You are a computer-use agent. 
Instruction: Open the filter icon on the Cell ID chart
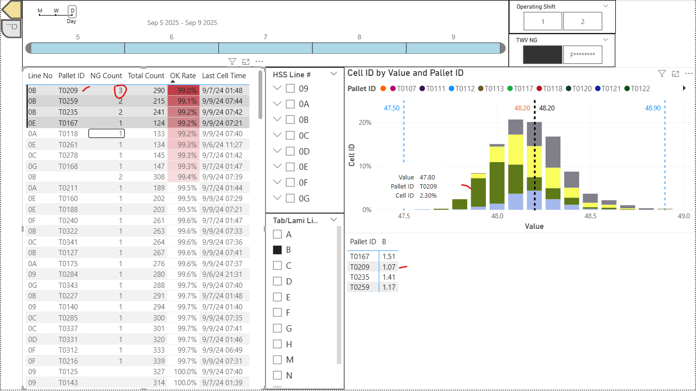coord(662,73)
